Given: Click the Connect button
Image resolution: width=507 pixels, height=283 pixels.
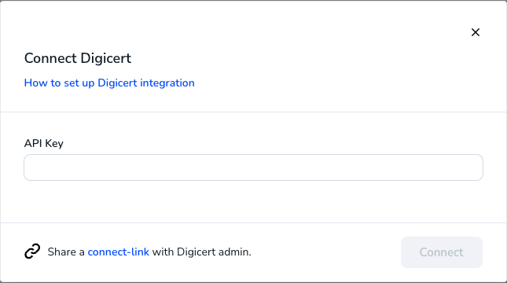Looking at the screenshot, I should tap(442, 252).
